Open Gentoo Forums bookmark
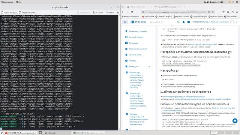240x135 pixels. point(181,16)
